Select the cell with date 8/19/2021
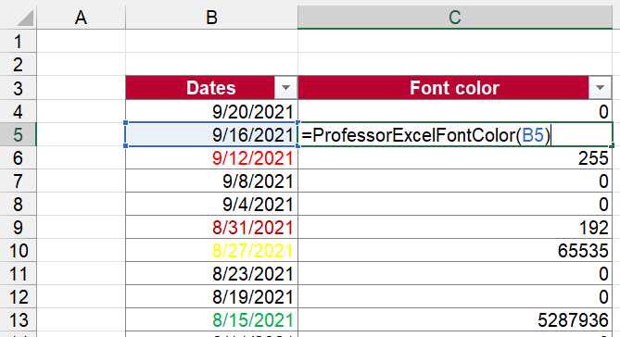This screenshot has height=337, width=620. [211, 296]
